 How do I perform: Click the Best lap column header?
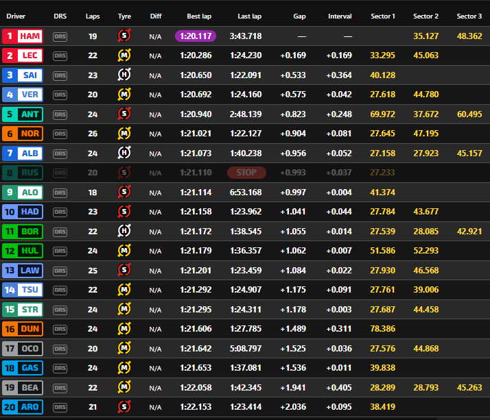point(199,16)
